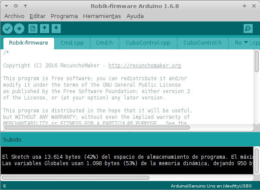Select the CuboControl.h tab
The image size is (260, 190).
coord(202,43)
